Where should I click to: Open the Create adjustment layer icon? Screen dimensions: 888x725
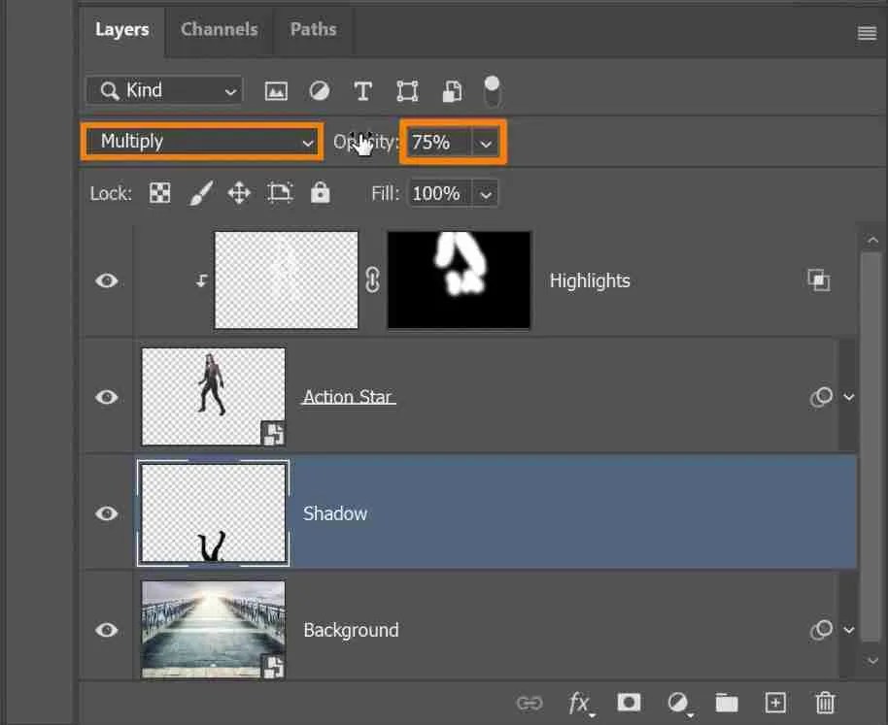click(678, 703)
